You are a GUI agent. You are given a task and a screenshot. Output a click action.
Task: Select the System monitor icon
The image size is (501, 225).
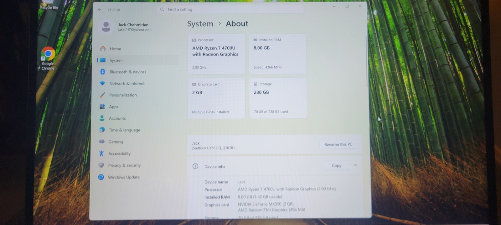[x=103, y=60]
